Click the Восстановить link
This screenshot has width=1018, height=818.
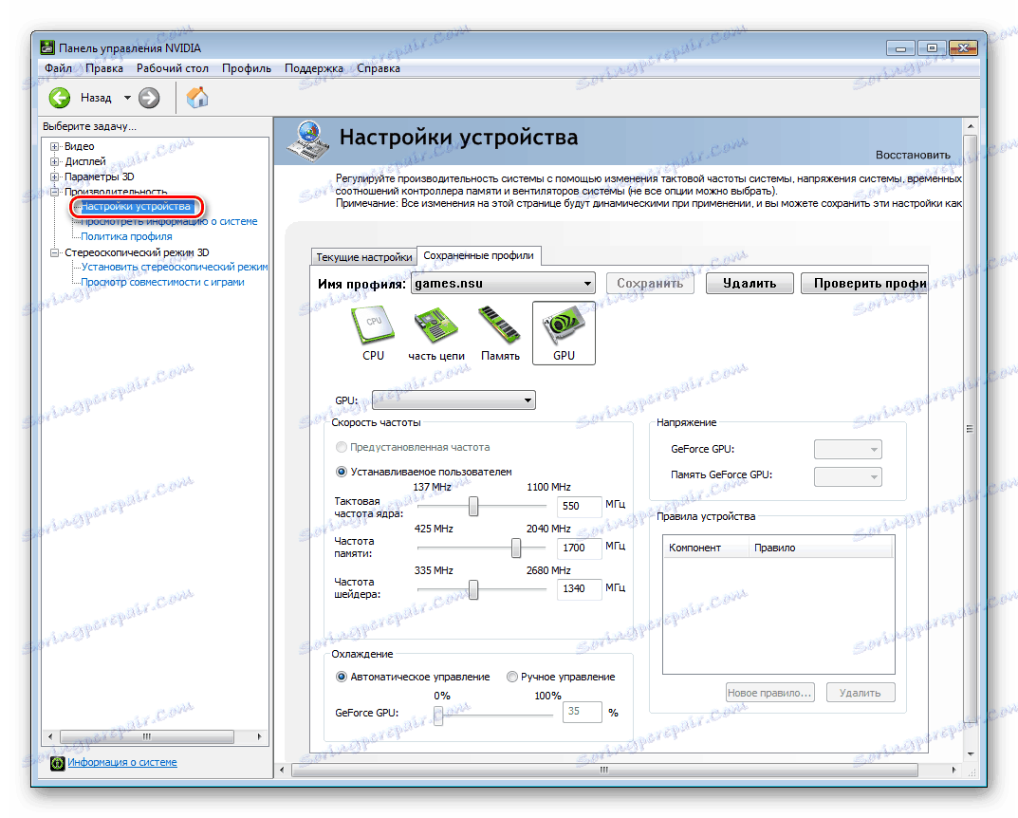pyautogui.click(x=913, y=156)
